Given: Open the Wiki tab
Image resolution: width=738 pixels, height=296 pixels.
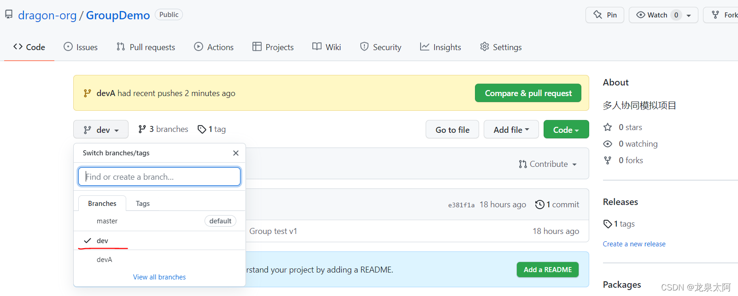Looking at the screenshot, I should 327,47.
